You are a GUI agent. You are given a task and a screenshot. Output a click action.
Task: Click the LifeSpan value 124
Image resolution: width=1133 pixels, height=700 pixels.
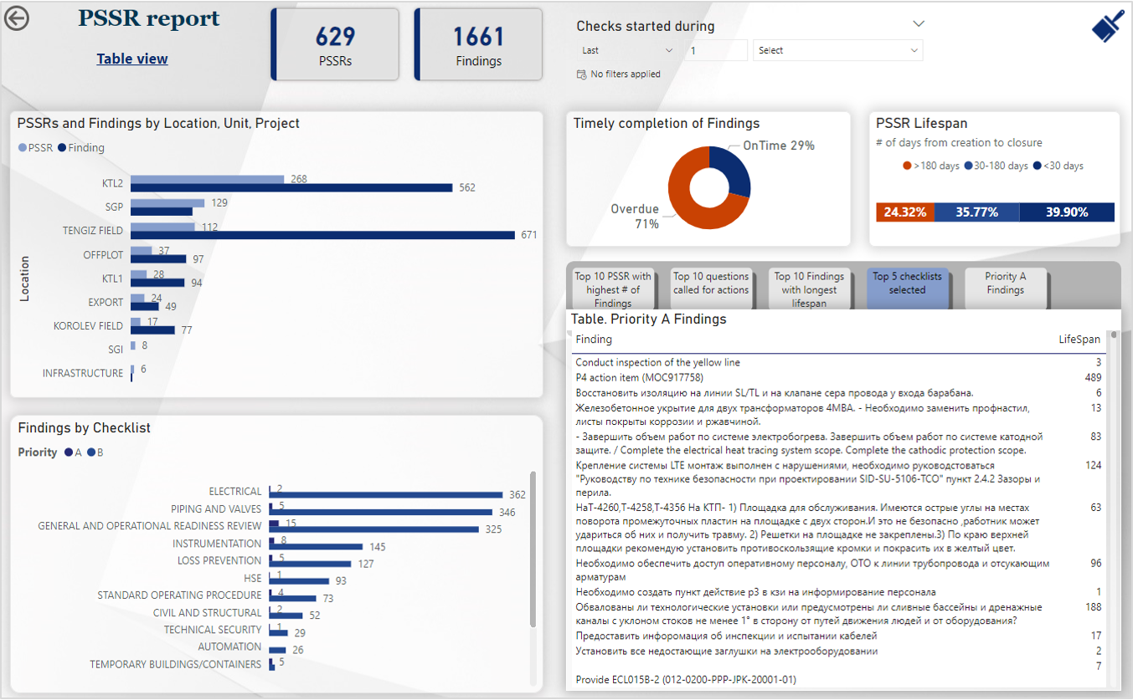(x=1093, y=465)
